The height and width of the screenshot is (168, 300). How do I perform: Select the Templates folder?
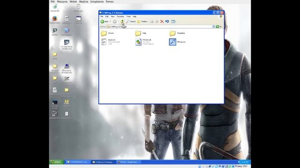[x=177, y=33]
